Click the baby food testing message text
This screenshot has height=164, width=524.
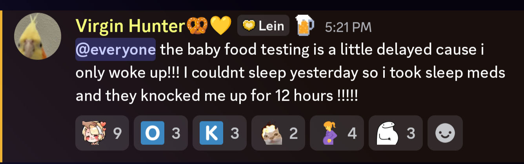pyautogui.click(x=290, y=73)
